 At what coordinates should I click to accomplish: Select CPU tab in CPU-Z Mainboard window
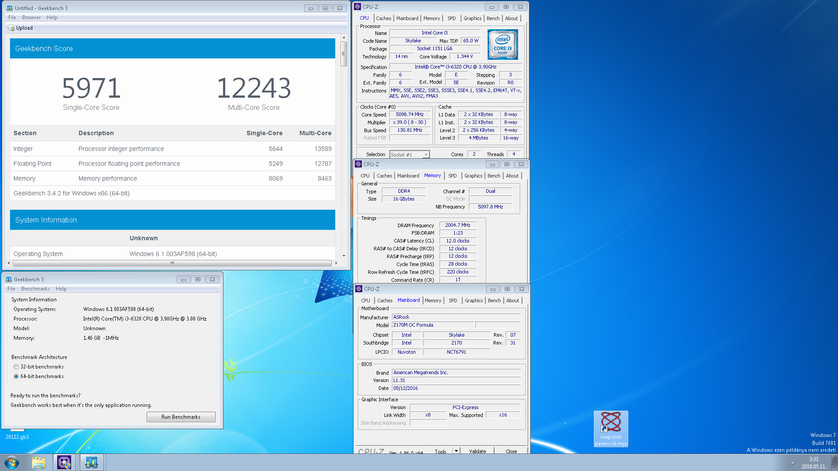[x=366, y=300]
